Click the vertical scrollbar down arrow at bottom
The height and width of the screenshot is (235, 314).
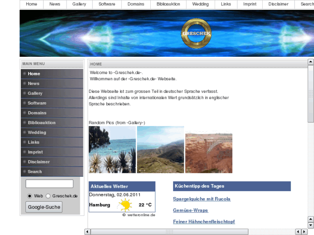[x=311, y=226]
